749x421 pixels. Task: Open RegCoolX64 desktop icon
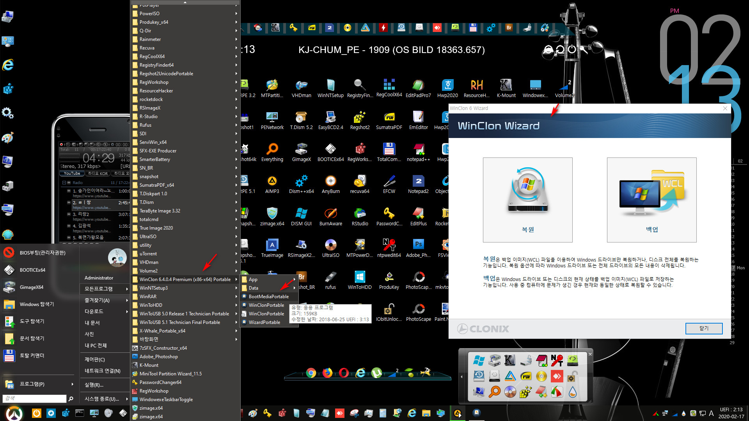click(389, 88)
